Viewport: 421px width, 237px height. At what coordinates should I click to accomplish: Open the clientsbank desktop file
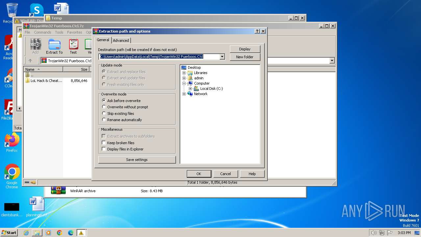[12, 209]
